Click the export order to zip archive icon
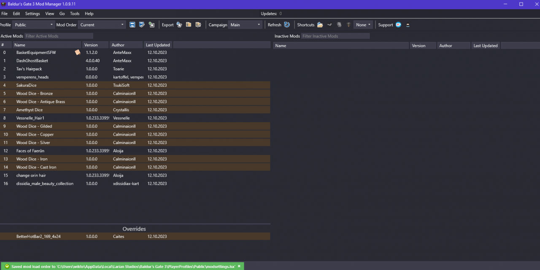Screen dimensions: 540x270 [189, 25]
